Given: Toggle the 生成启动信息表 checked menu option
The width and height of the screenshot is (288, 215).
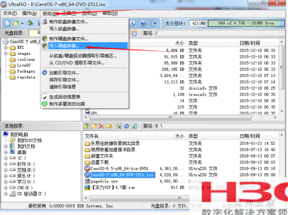Looking at the screenshot, I should pos(65,97).
